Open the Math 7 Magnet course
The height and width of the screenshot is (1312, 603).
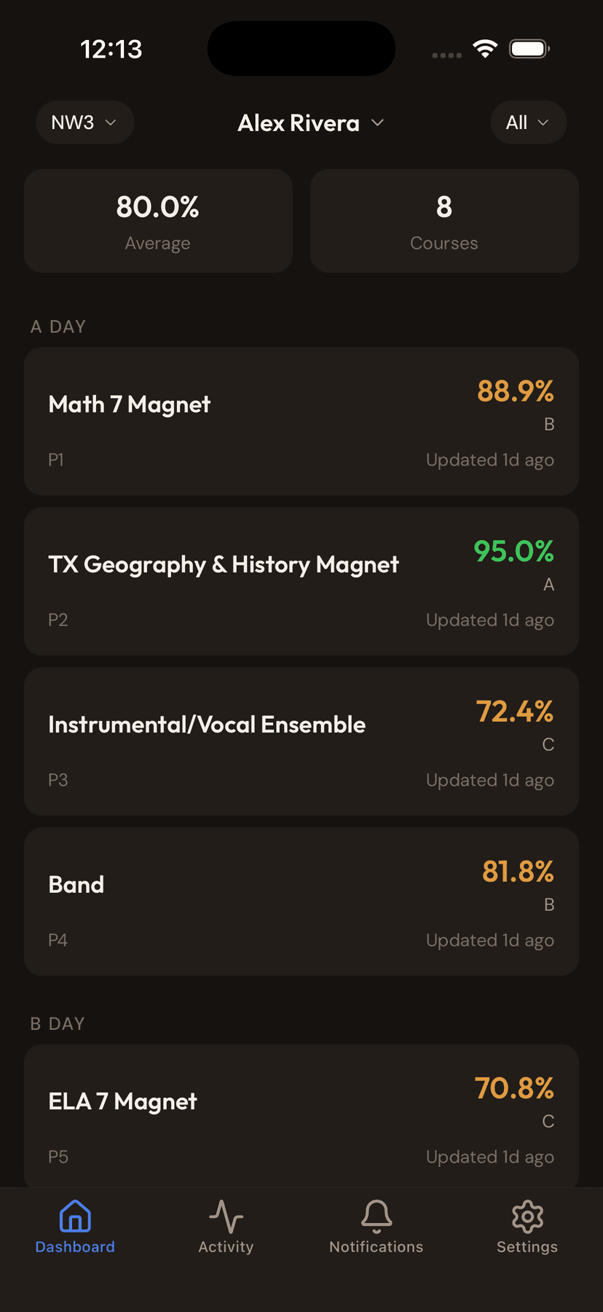301,421
